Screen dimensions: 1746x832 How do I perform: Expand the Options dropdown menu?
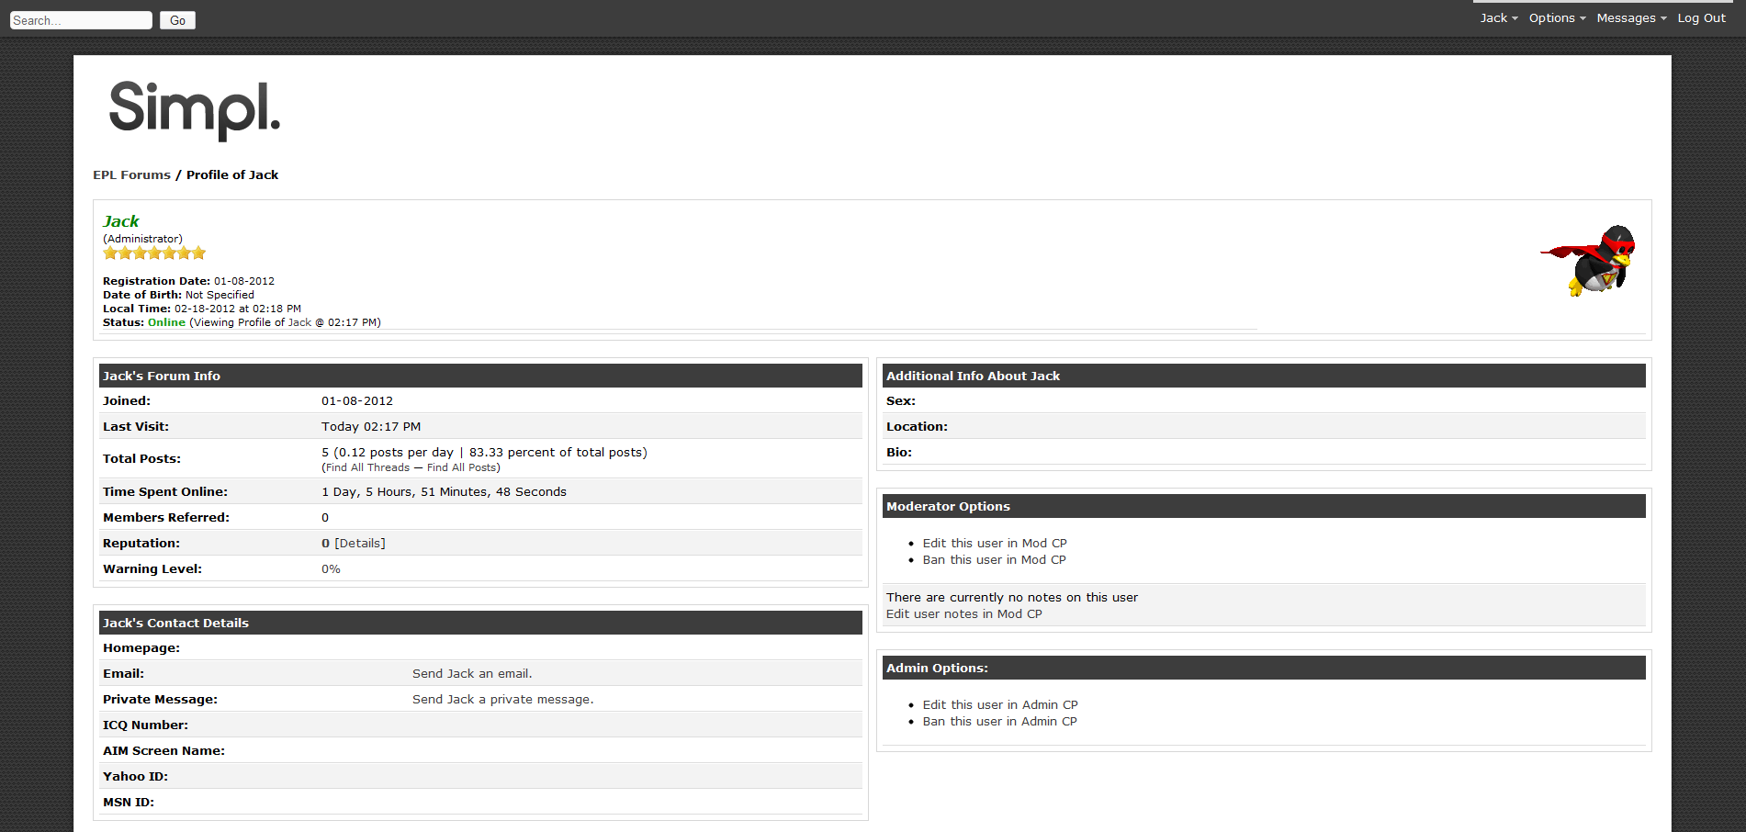(x=1557, y=18)
